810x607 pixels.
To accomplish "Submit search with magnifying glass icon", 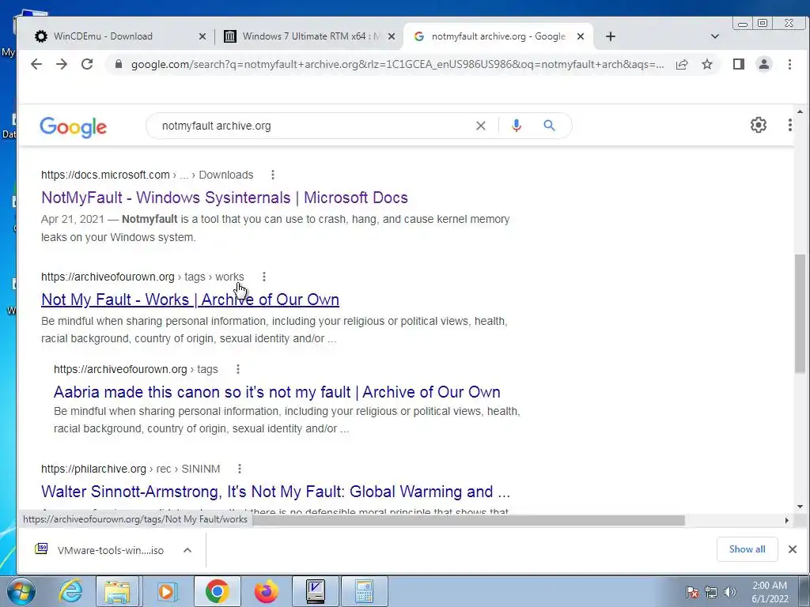I will tap(549, 126).
